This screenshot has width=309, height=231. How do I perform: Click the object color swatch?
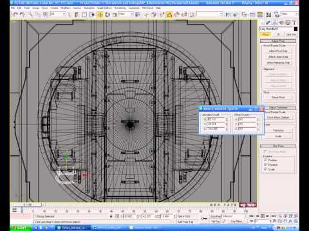(295, 29)
